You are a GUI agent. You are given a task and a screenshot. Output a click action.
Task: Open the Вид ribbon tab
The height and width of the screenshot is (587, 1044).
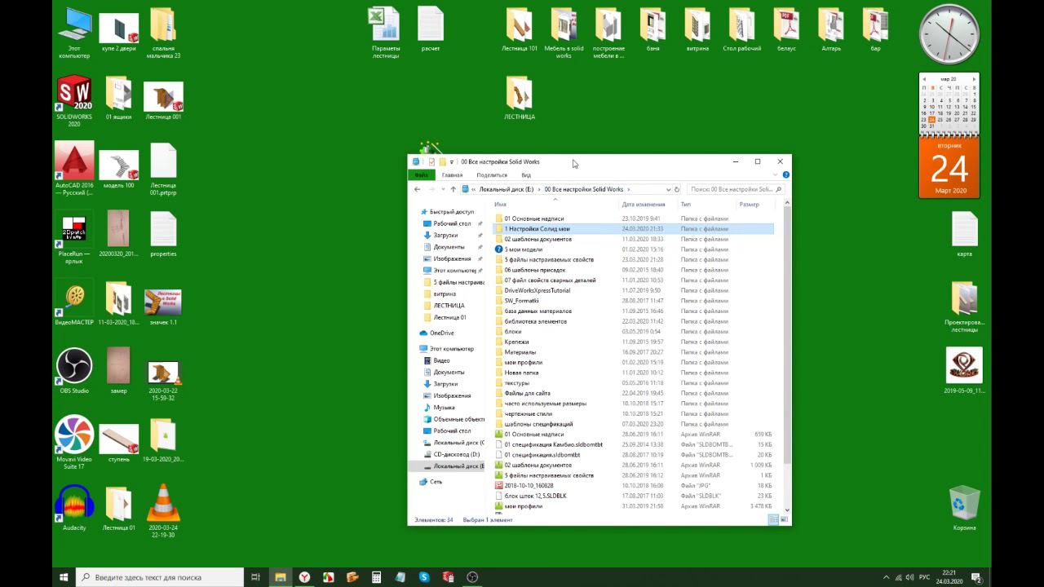[526, 175]
